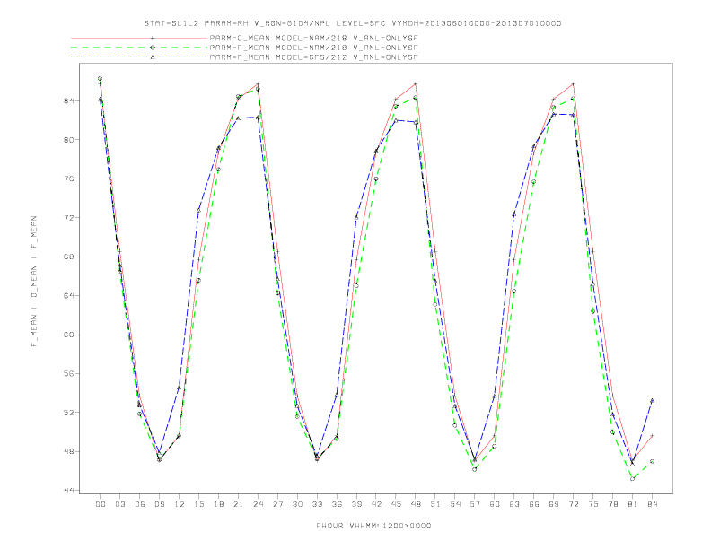This screenshot has height=549, width=711.
Task: Click the circle marker on green legend line
Action: [153, 48]
